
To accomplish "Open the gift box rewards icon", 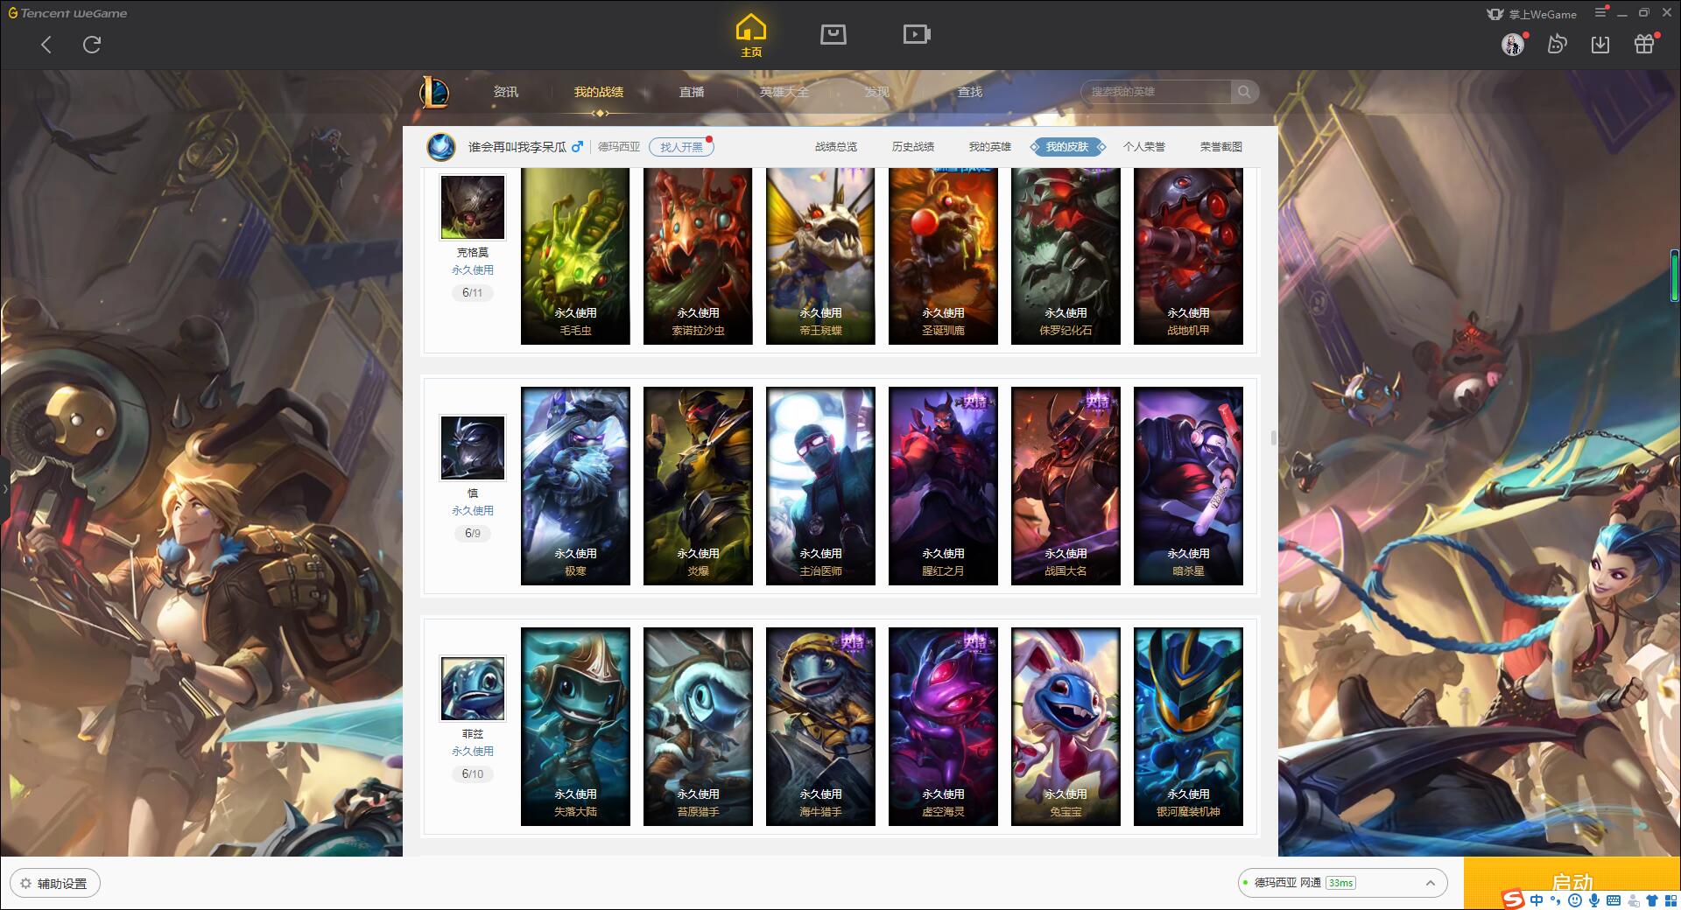I will coord(1644,45).
